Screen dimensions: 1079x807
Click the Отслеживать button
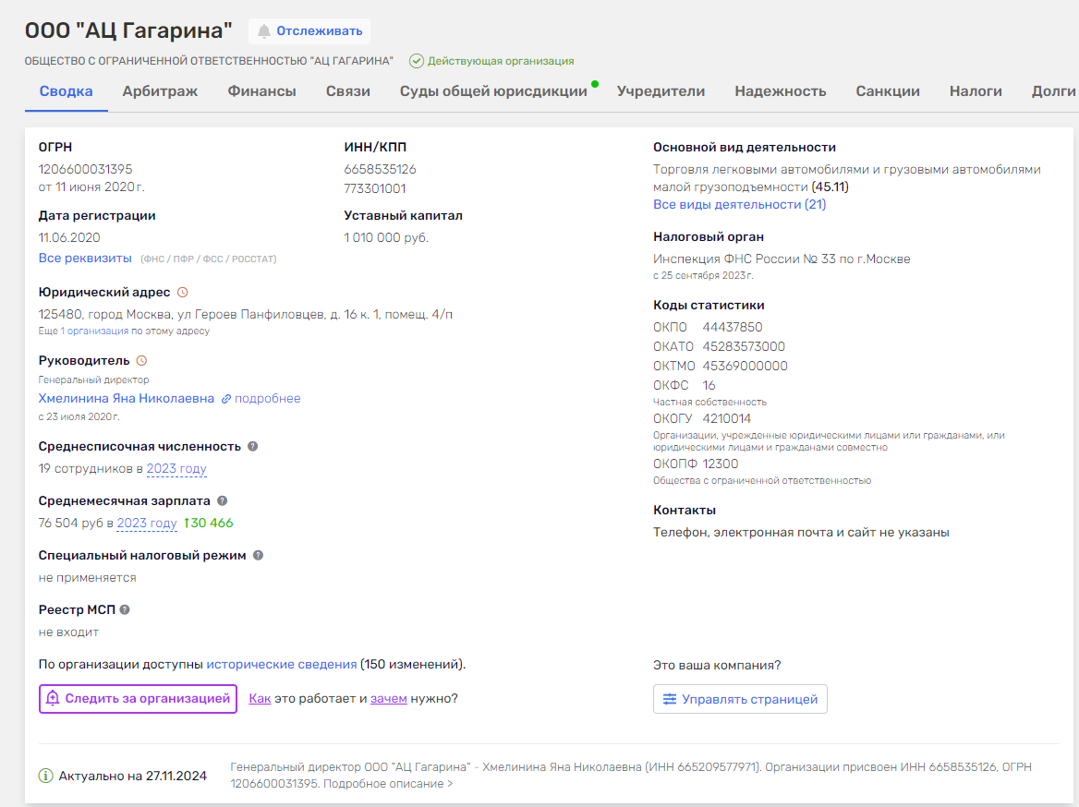309,31
